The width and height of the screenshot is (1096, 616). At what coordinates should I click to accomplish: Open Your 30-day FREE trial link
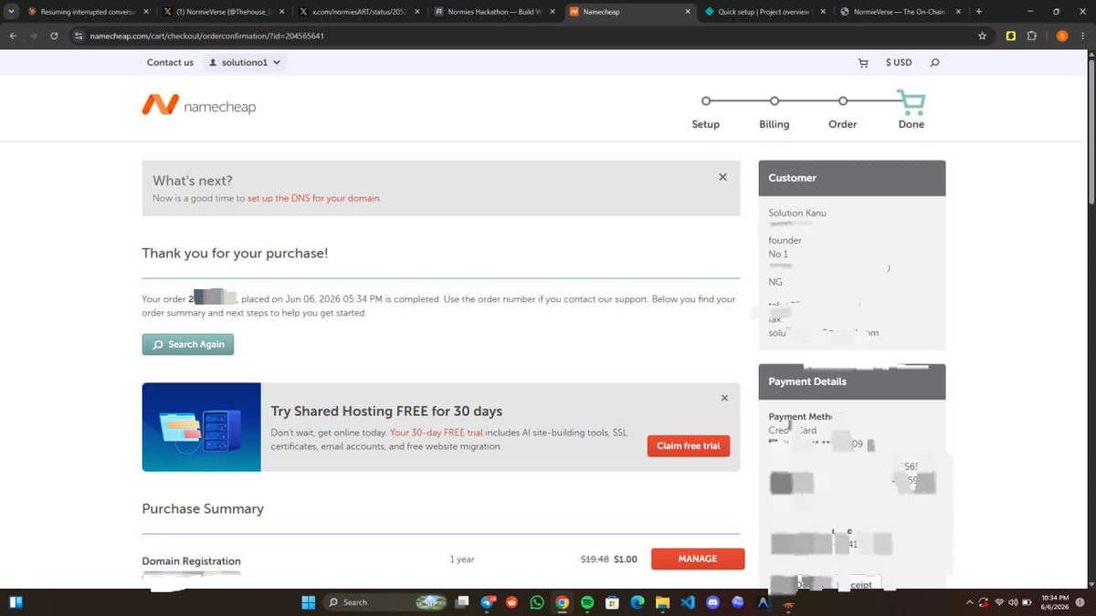point(437,433)
